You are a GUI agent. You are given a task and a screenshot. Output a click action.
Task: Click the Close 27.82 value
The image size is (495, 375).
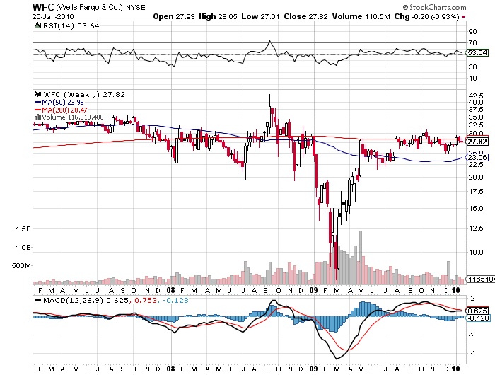[305, 16]
